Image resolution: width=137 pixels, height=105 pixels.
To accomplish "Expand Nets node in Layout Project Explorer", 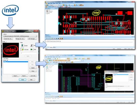I will (46, 13).
